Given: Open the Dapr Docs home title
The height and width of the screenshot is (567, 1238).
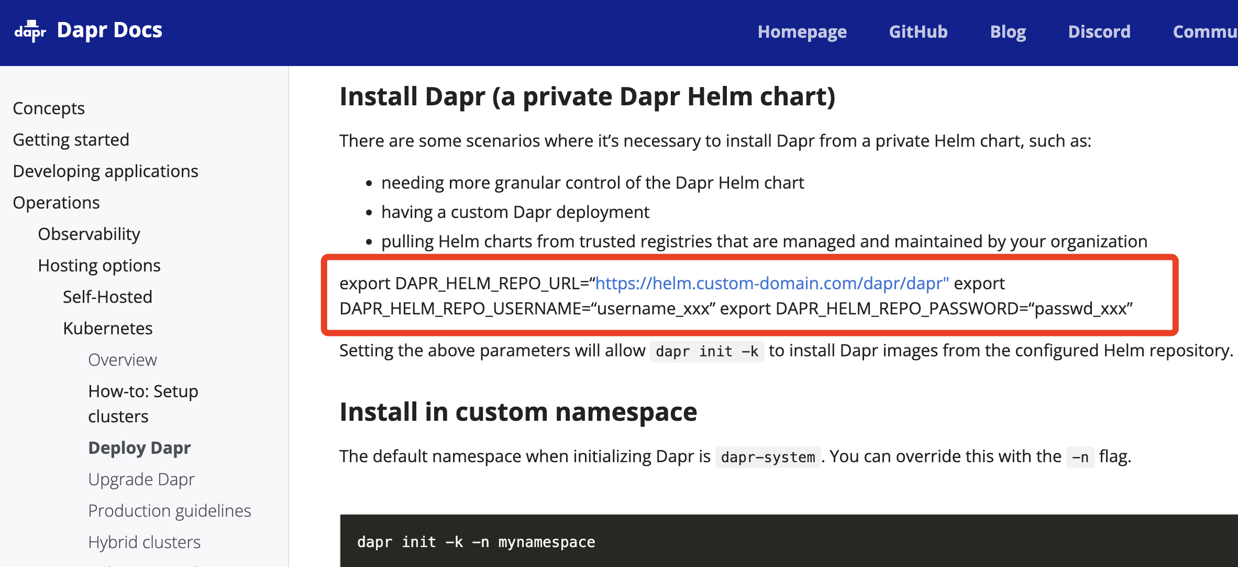Looking at the screenshot, I should (x=109, y=30).
